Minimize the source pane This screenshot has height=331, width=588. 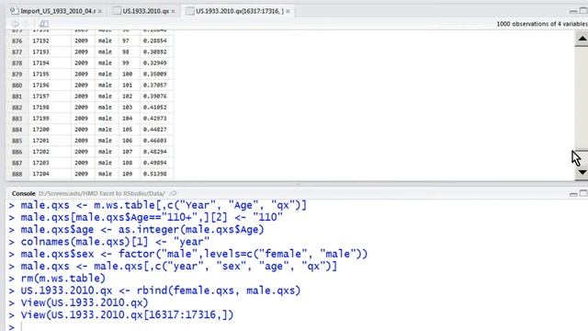[573, 11]
